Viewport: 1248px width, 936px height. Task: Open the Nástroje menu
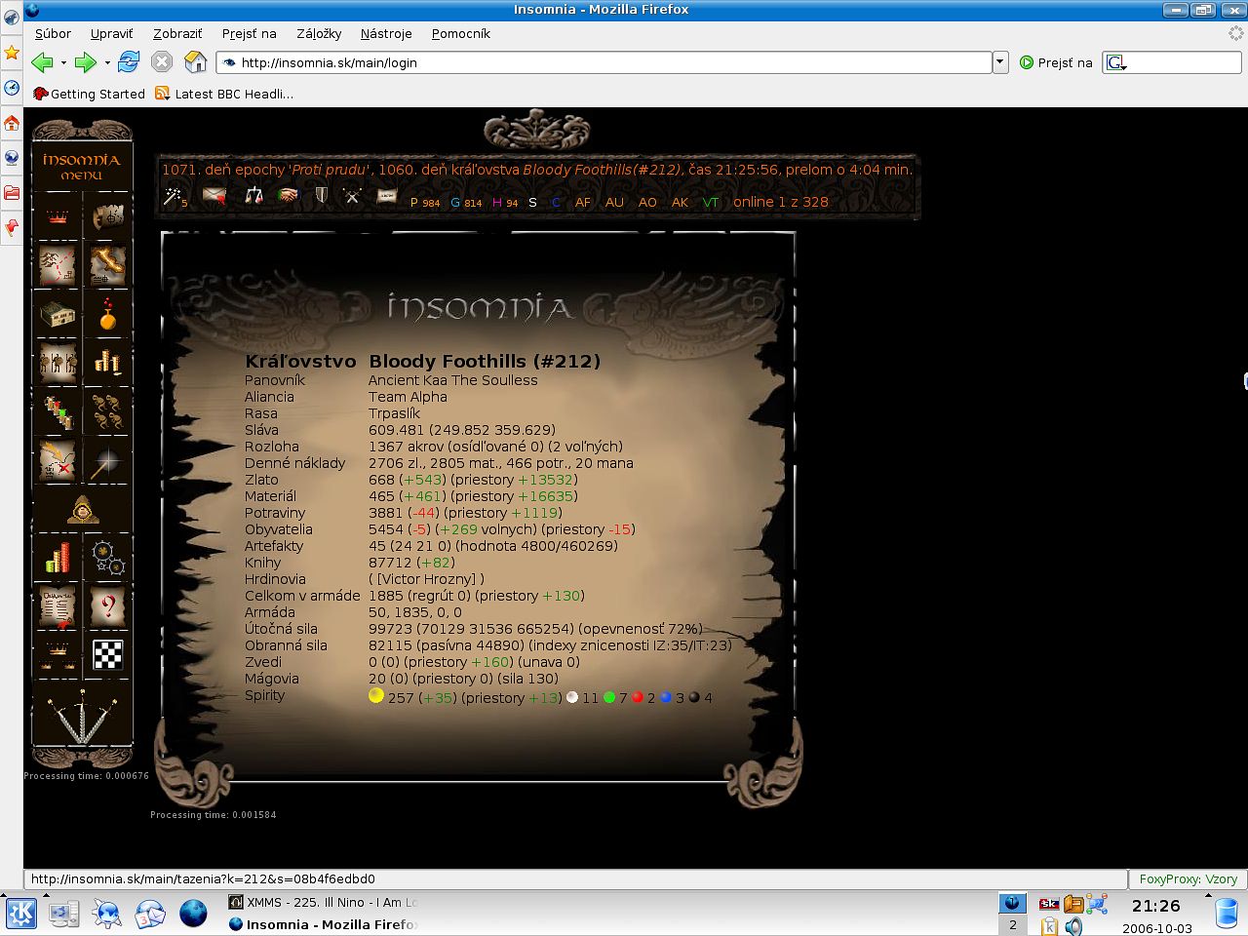[386, 33]
